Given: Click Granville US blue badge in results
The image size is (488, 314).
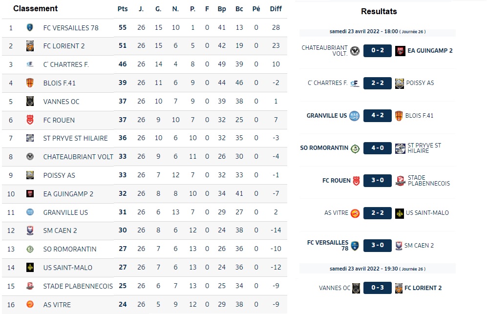Looking at the screenshot, I should point(354,116).
